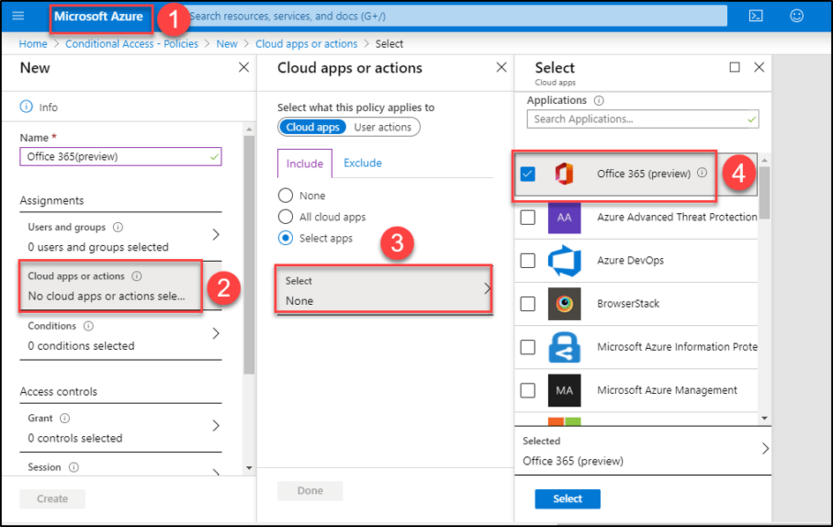Image resolution: width=833 pixels, height=527 pixels.
Task: Select the None radio option
Action: tap(285, 196)
